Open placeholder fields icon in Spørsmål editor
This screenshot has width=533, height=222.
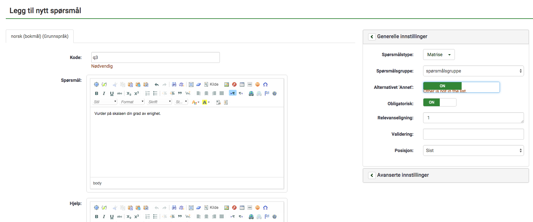tap(104, 84)
